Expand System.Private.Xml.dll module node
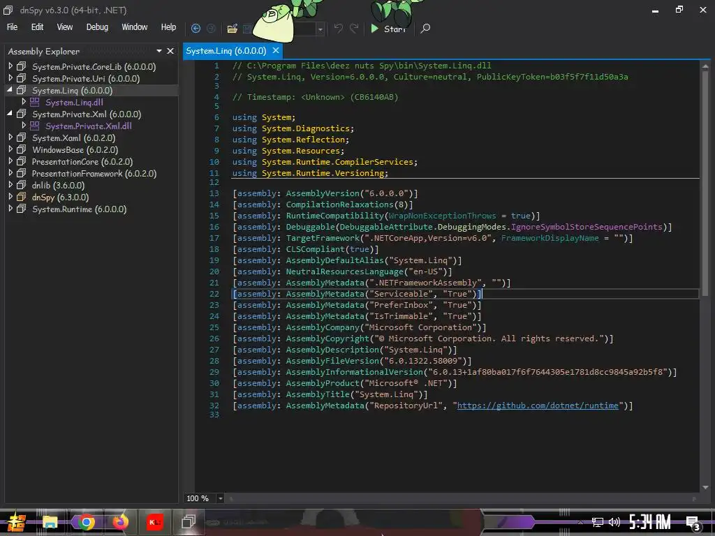The width and height of the screenshot is (715, 536). [x=24, y=126]
